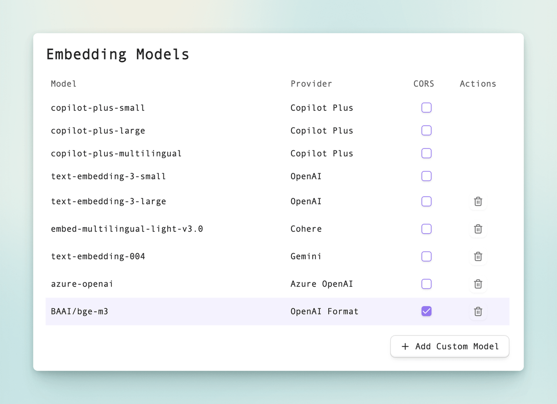Check the CORS box for text-embedding-004
The height and width of the screenshot is (404, 557).
(x=426, y=257)
